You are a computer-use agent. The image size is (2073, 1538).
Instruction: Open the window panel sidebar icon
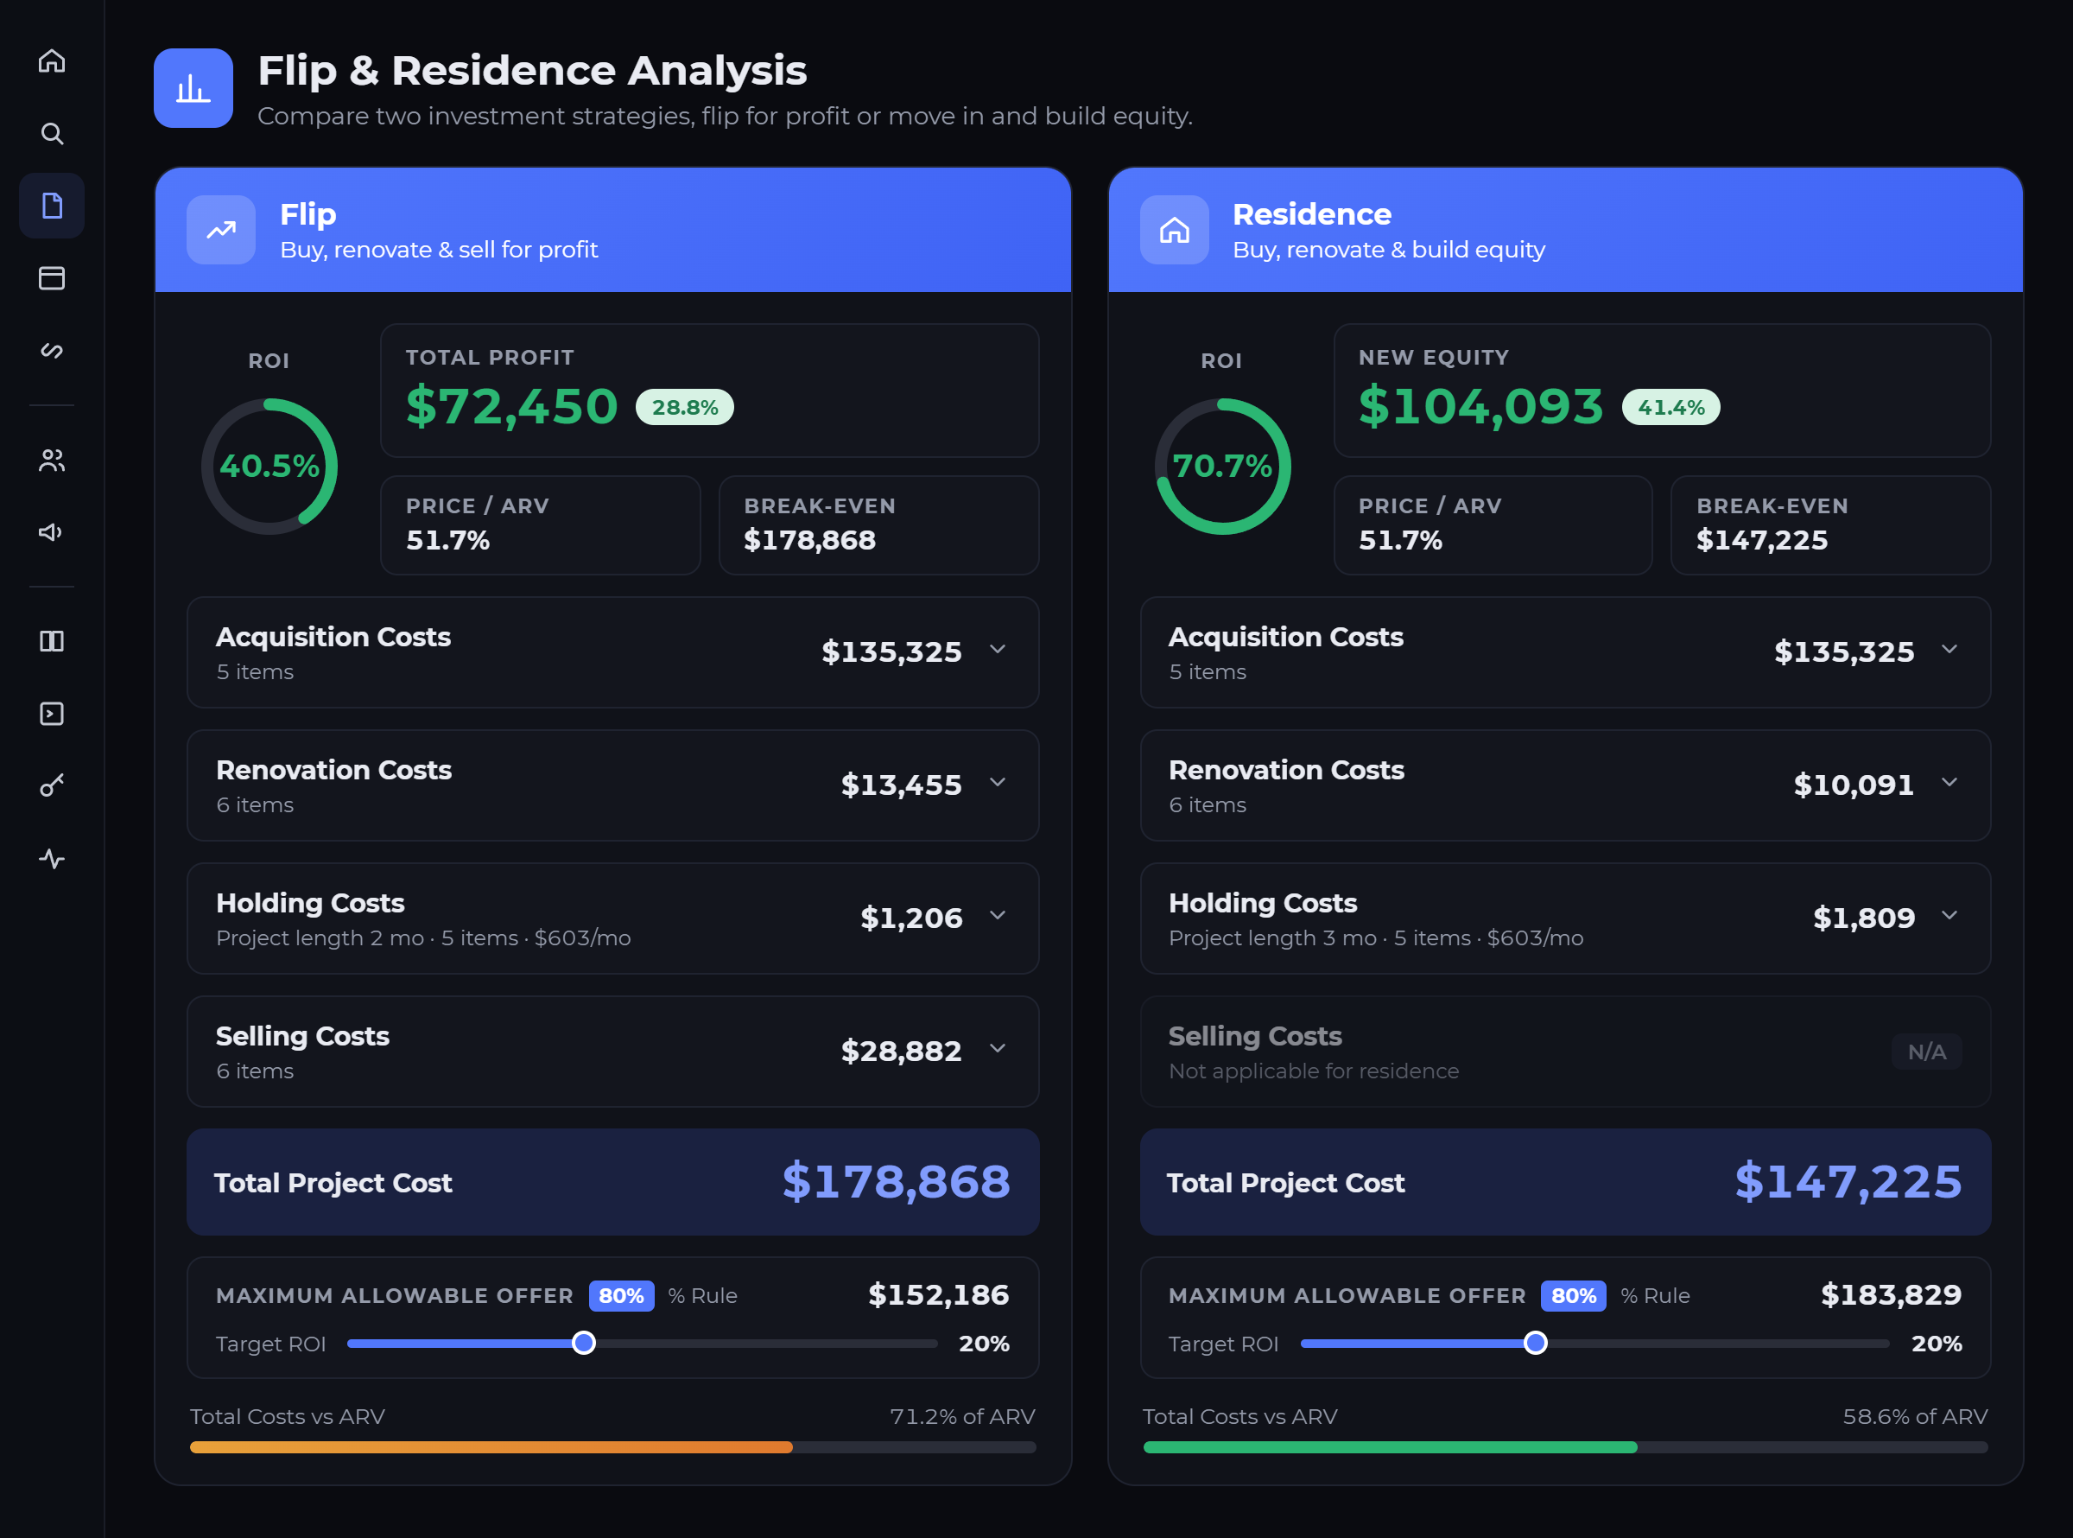click(52, 278)
